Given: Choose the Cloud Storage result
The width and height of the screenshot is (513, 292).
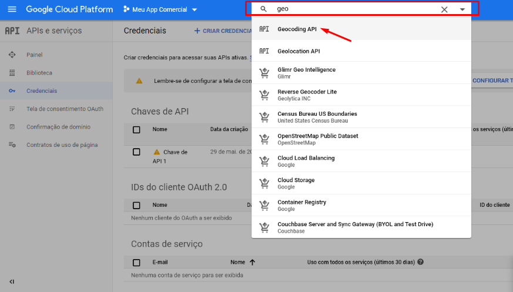Looking at the screenshot, I should click(x=361, y=183).
